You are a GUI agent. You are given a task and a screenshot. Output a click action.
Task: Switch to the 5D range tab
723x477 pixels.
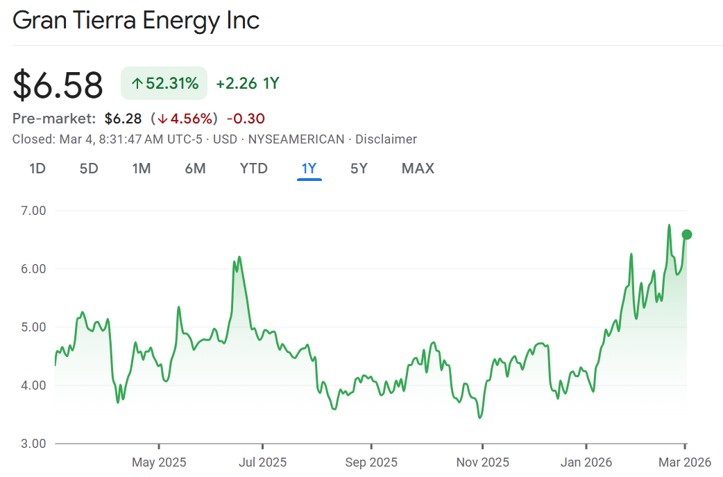[89, 168]
